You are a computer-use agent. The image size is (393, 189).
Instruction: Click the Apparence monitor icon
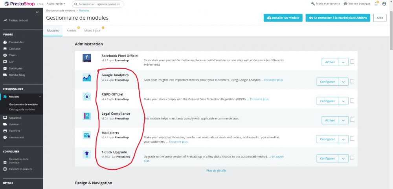tap(5, 118)
